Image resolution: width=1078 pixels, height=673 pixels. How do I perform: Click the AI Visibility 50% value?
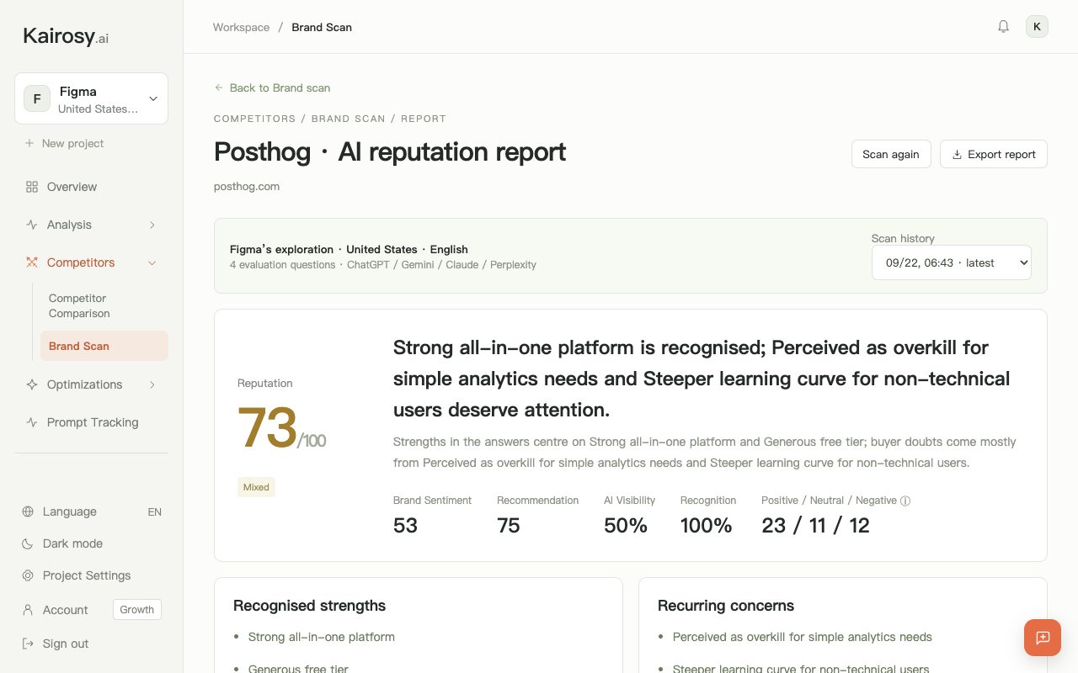click(x=626, y=526)
